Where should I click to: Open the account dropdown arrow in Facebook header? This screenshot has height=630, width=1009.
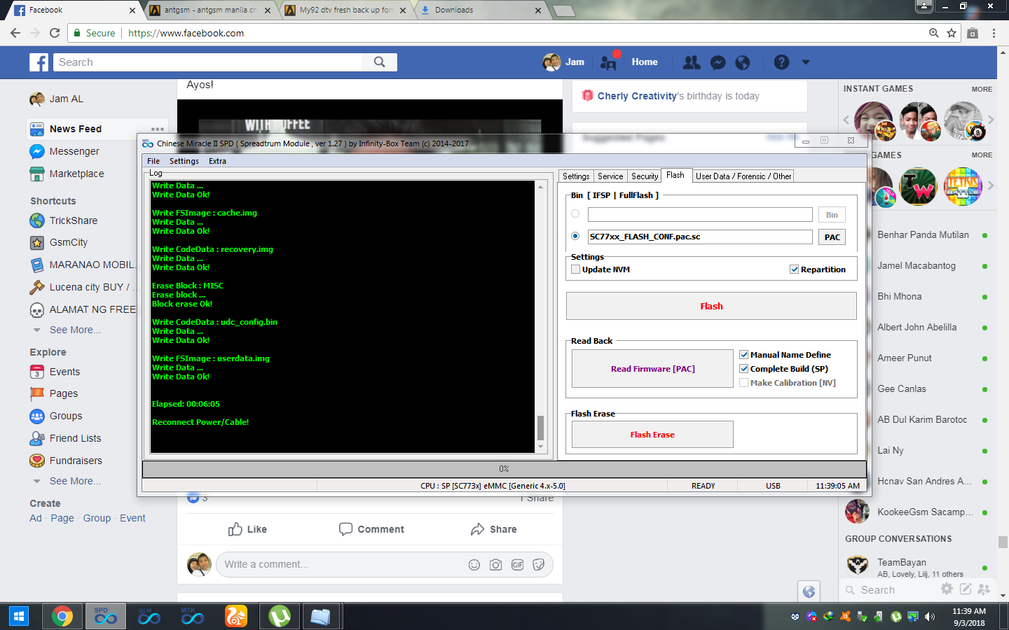tap(806, 62)
